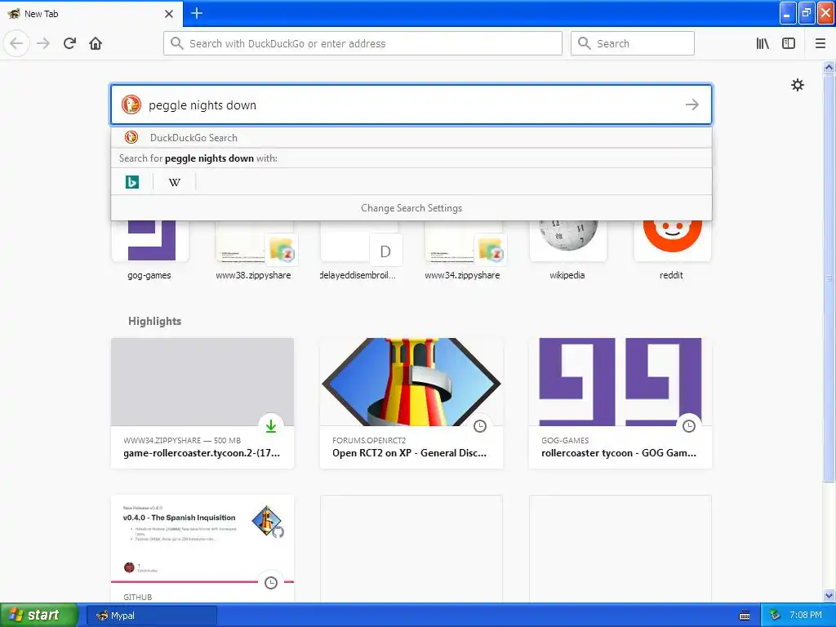Open the Open RCT2 on XP highlight
Viewport: 836px width, 627px height.
(411, 403)
